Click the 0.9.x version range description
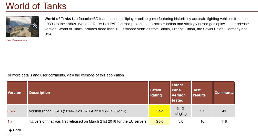 tap(77, 111)
